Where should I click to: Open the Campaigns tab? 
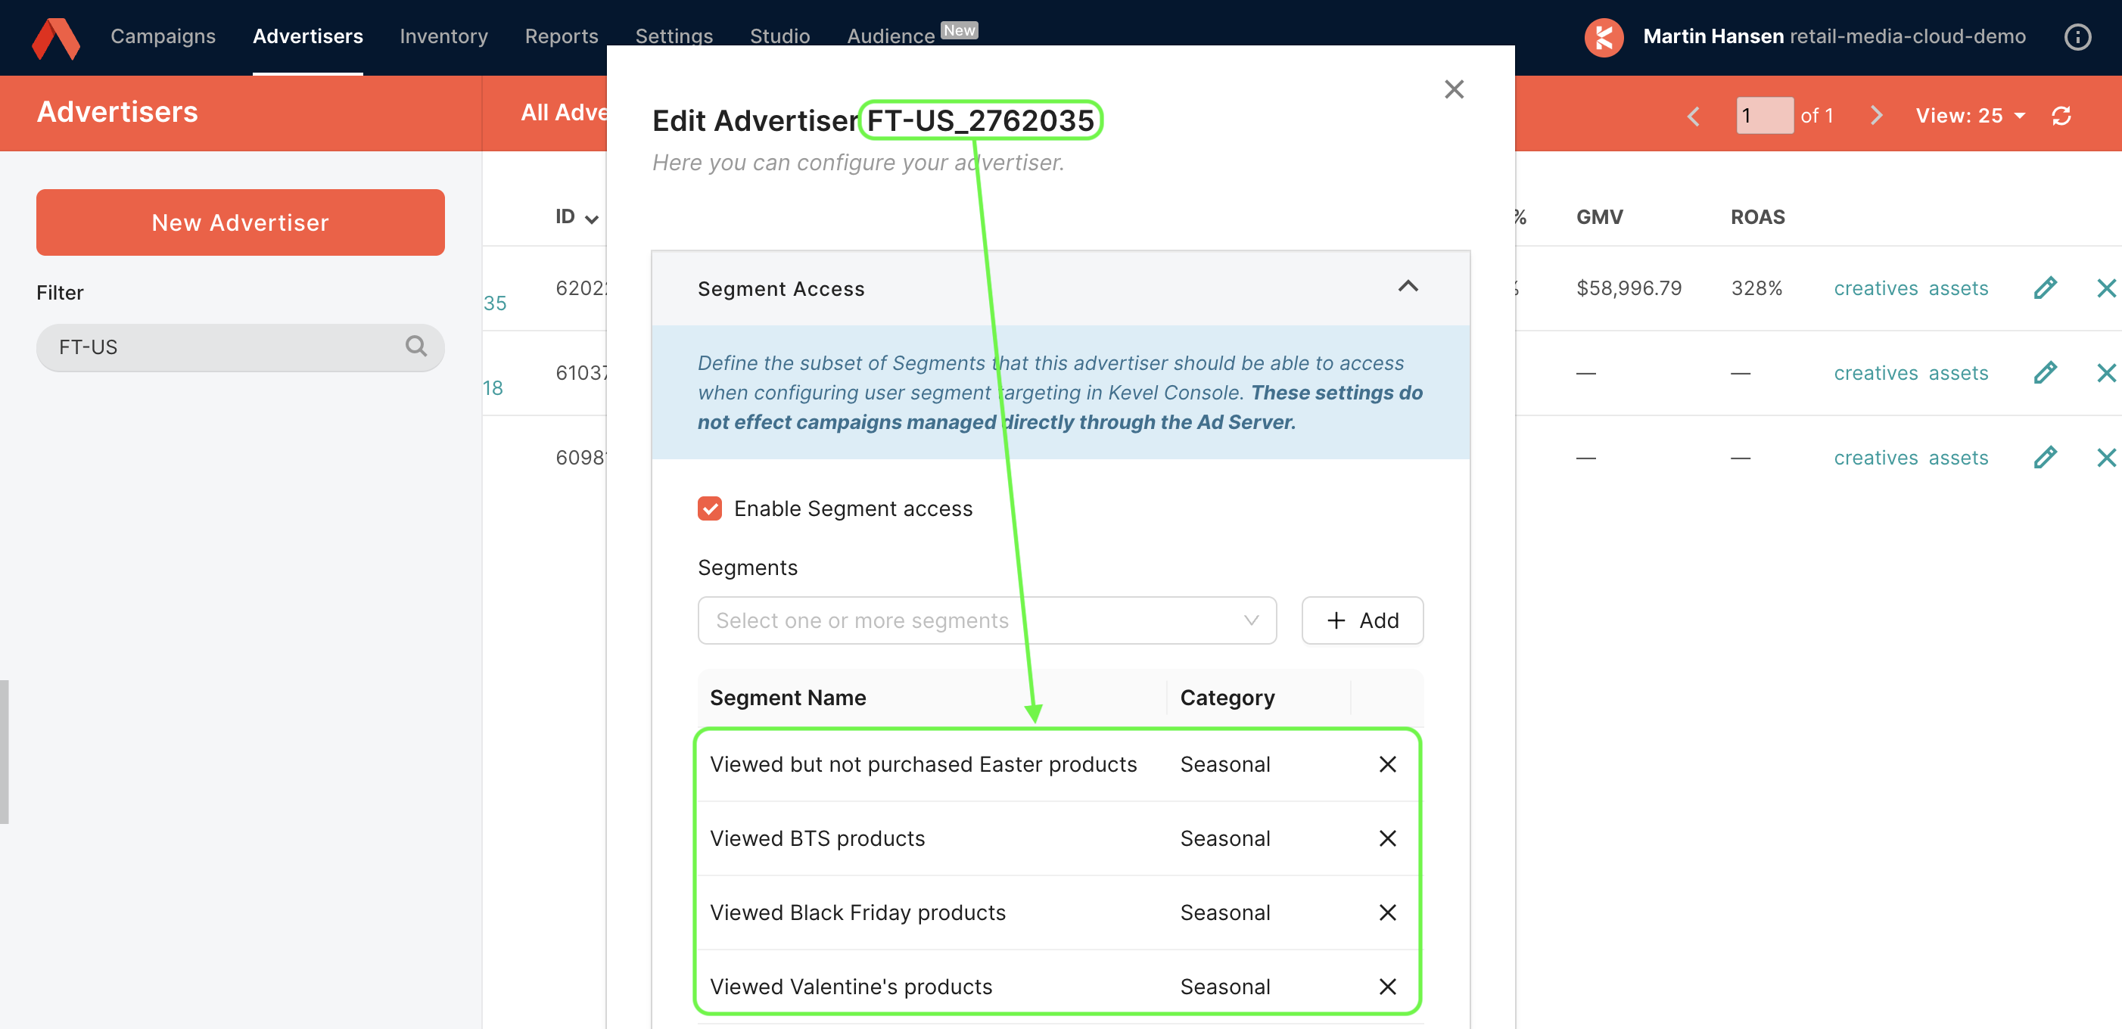click(163, 36)
